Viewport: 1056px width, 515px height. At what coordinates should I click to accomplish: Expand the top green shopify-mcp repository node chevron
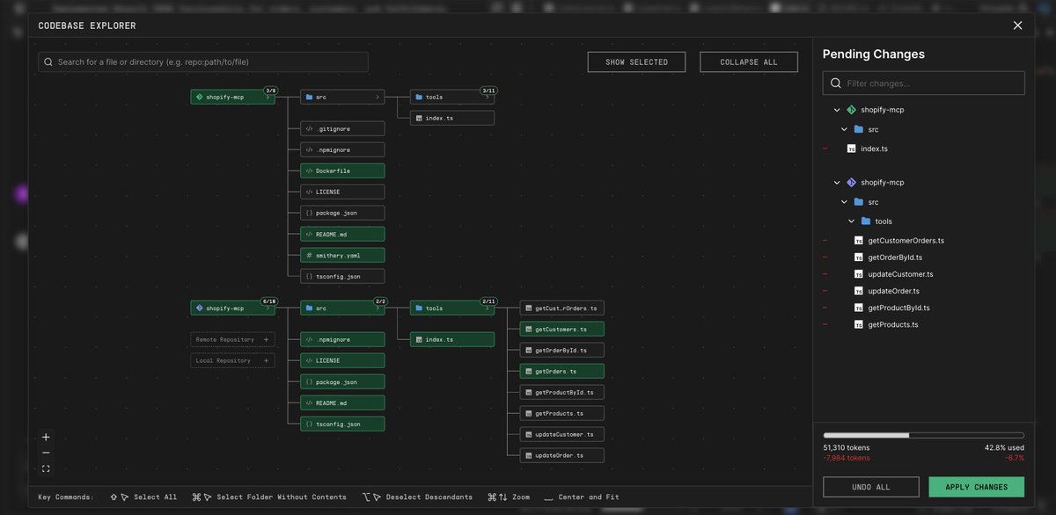(x=268, y=97)
